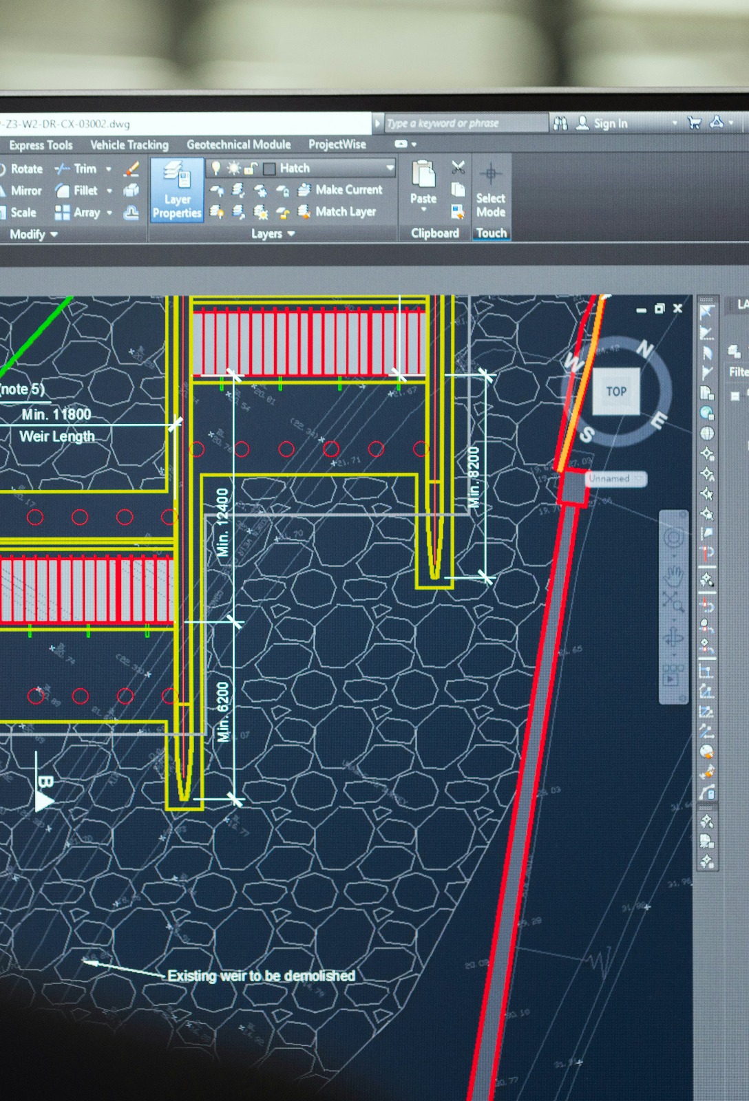The height and width of the screenshot is (1101, 749).
Task: Activate Pan hand on navigation bar
Action: 673,573
